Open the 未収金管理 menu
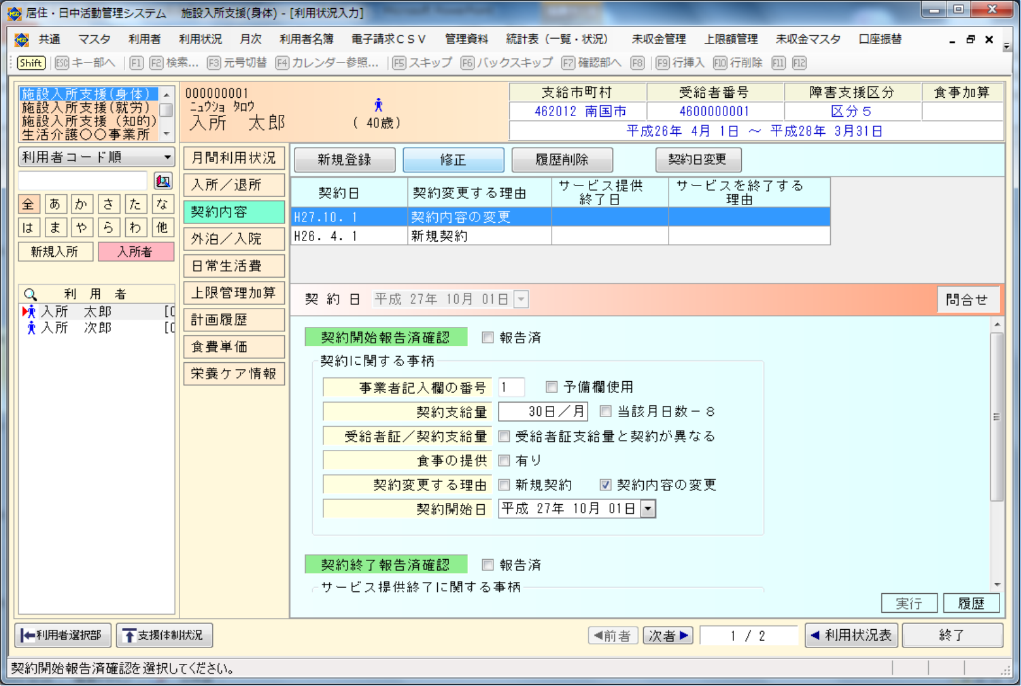1021x686 pixels. tap(658, 39)
